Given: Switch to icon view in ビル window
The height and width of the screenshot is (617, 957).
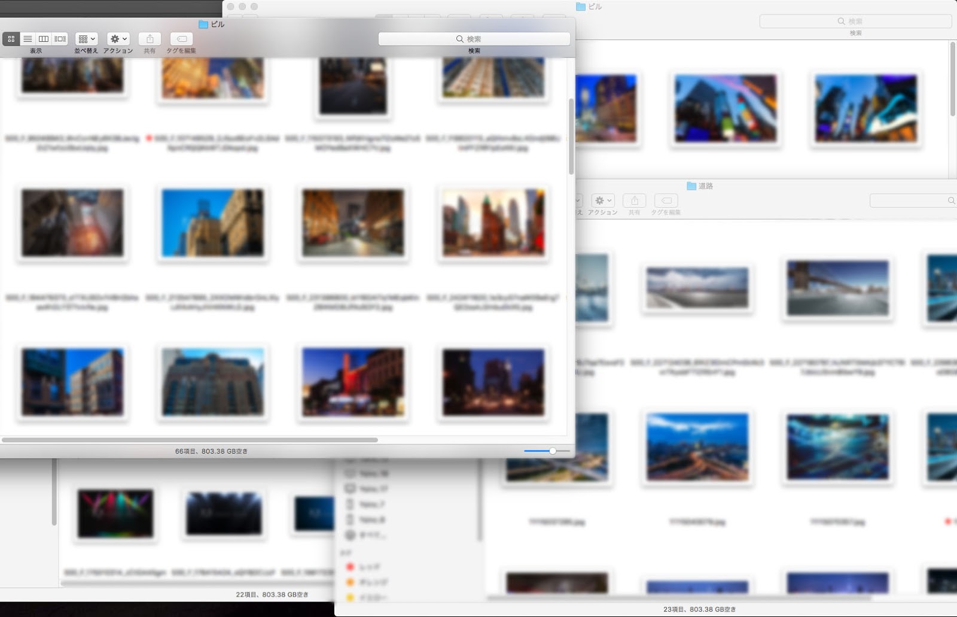Looking at the screenshot, I should pyautogui.click(x=11, y=39).
